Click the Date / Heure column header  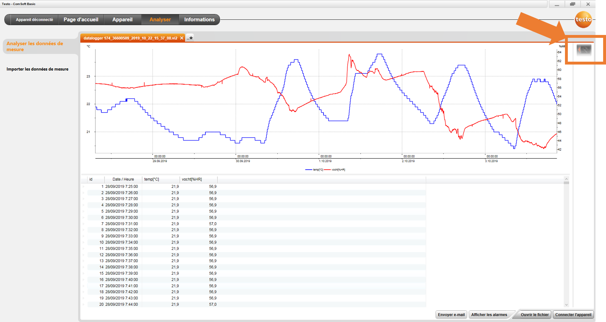123,179
